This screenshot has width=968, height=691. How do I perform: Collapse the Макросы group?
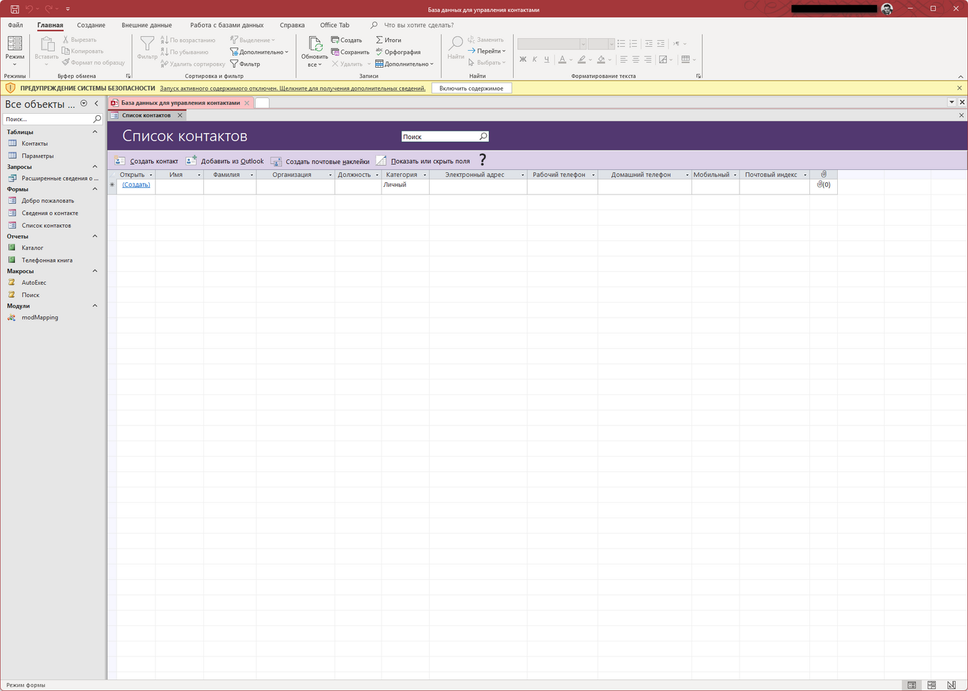coord(95,271)
